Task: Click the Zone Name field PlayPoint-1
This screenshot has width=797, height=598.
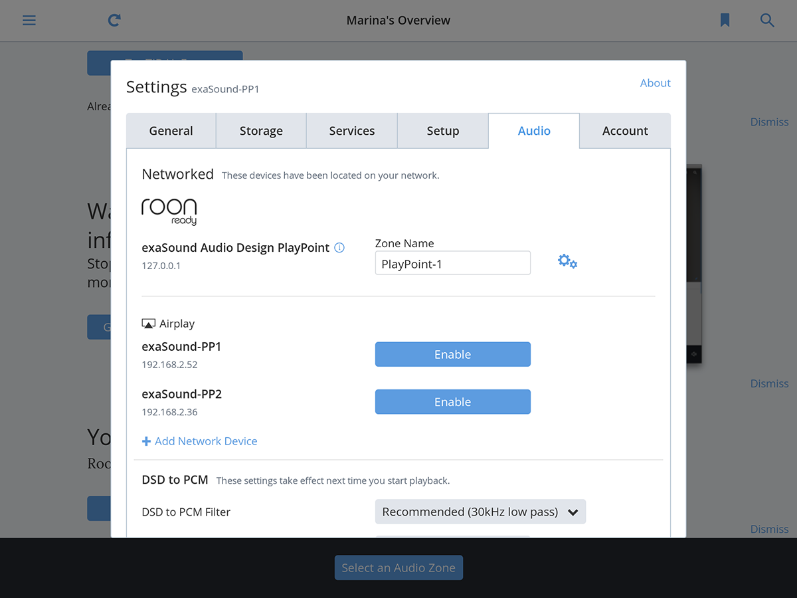Action: pyautogui.click(x=453, y=263)
